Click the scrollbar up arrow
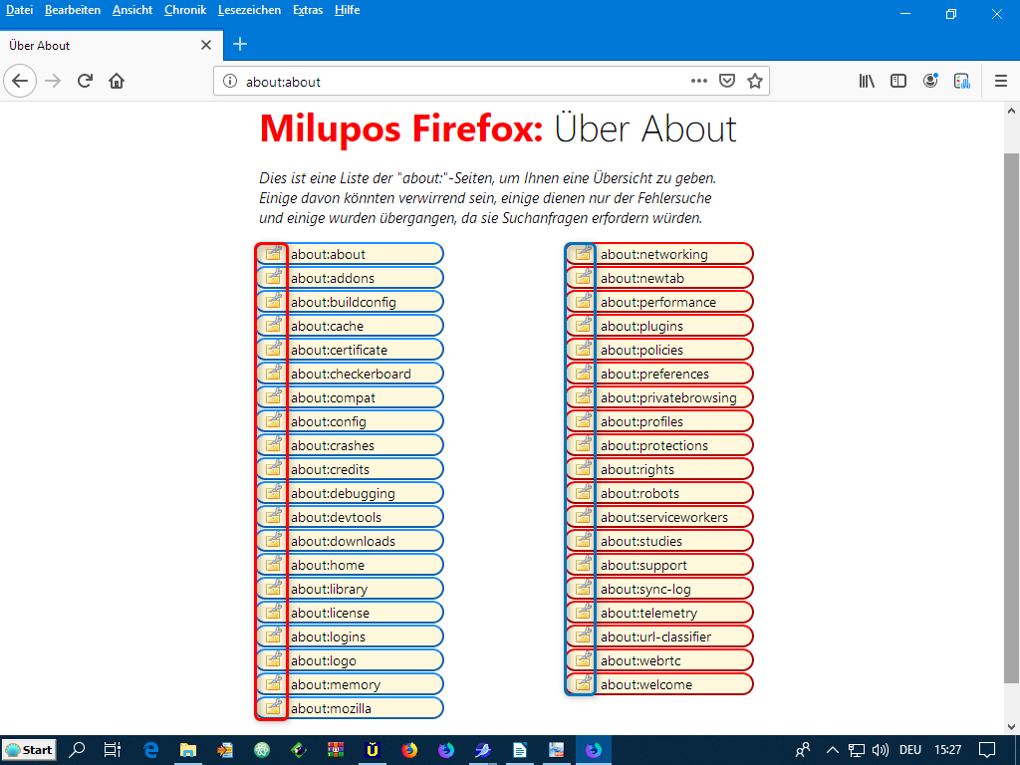Image resolution: width=1020 pixels, height=765 pixels. pyautogui.click(x=1012, y=112)
